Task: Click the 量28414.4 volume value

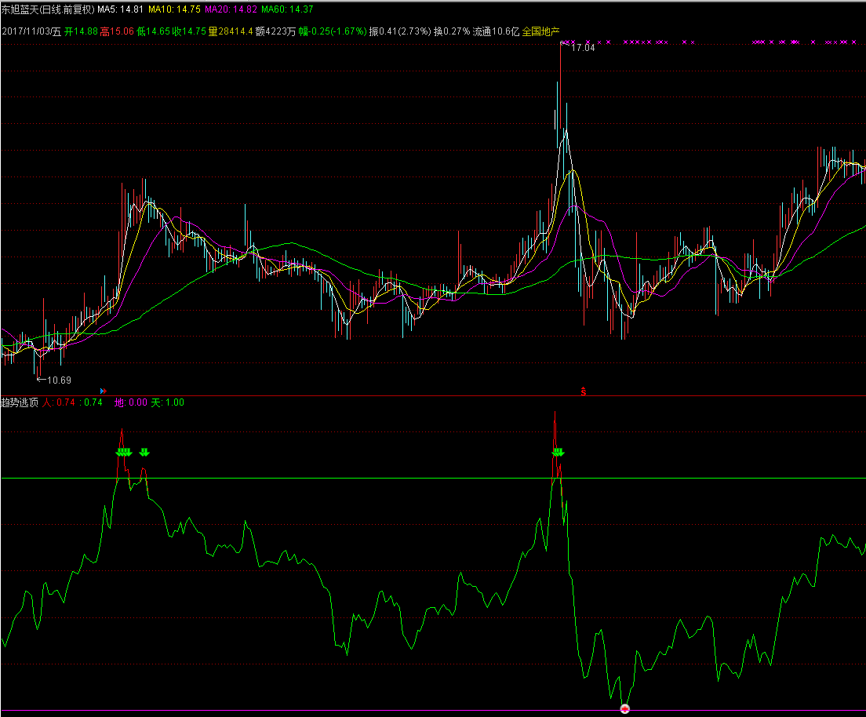Action: [x=231, y=31]
